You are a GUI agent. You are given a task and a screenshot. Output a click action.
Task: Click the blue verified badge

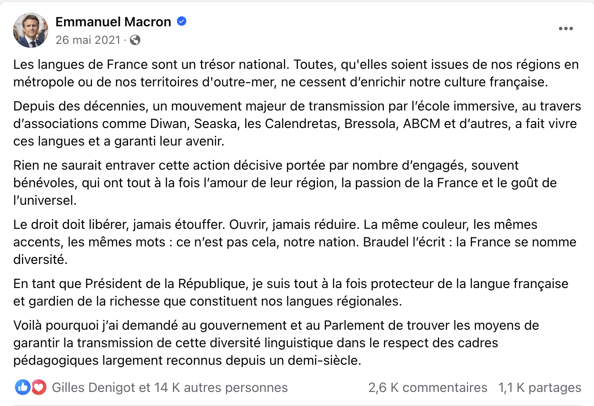click(x=181, y=21)
